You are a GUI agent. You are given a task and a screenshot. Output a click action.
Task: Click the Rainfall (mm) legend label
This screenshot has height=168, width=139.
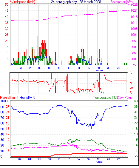point(9,98)
